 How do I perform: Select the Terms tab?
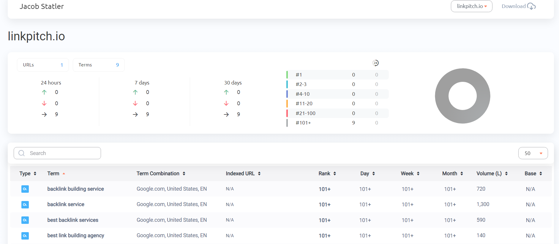coord(99,65)
